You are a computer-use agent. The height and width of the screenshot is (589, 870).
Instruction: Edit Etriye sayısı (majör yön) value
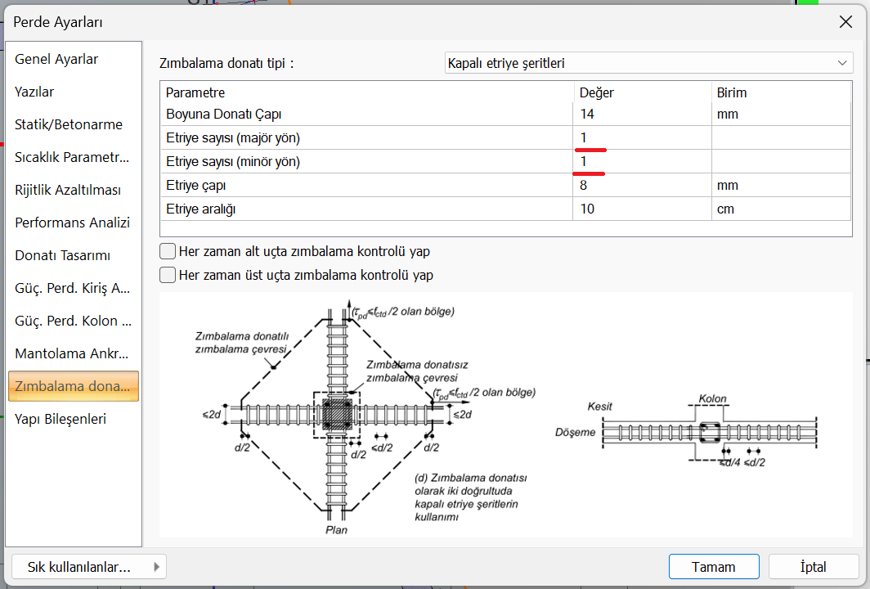[x=641, y=137]
